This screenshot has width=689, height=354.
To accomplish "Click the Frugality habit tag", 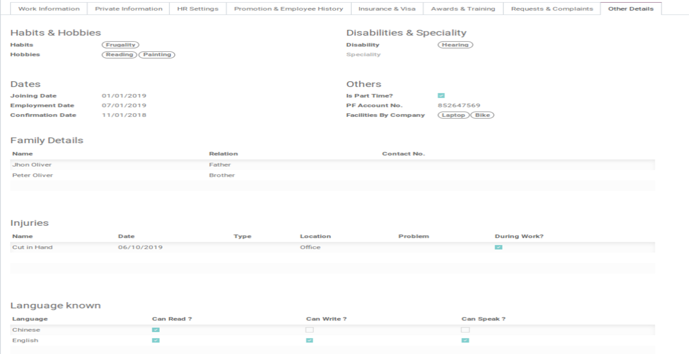I will [120, 45].
